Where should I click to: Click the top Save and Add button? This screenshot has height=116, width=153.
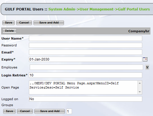tap(49, 23)
